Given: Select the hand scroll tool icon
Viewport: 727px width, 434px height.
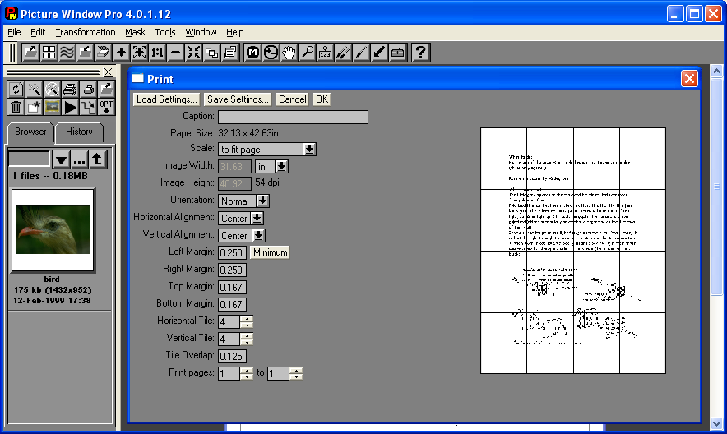Looking at the screenshot, I should coord(289,53).
